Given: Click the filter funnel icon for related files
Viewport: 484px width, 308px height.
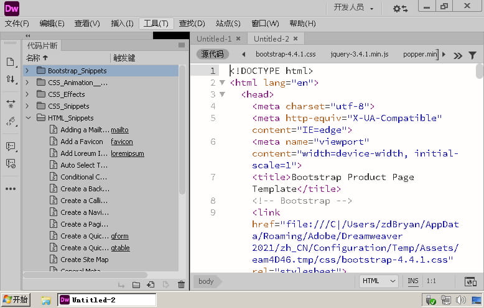Looking at the screenshot, I should coord(472,55).
